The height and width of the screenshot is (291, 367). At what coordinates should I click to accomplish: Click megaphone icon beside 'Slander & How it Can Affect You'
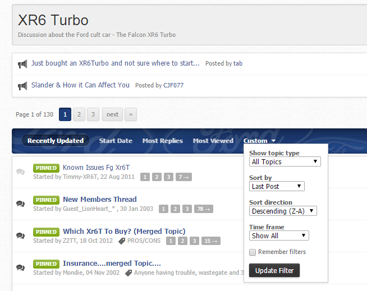[22, 86]
